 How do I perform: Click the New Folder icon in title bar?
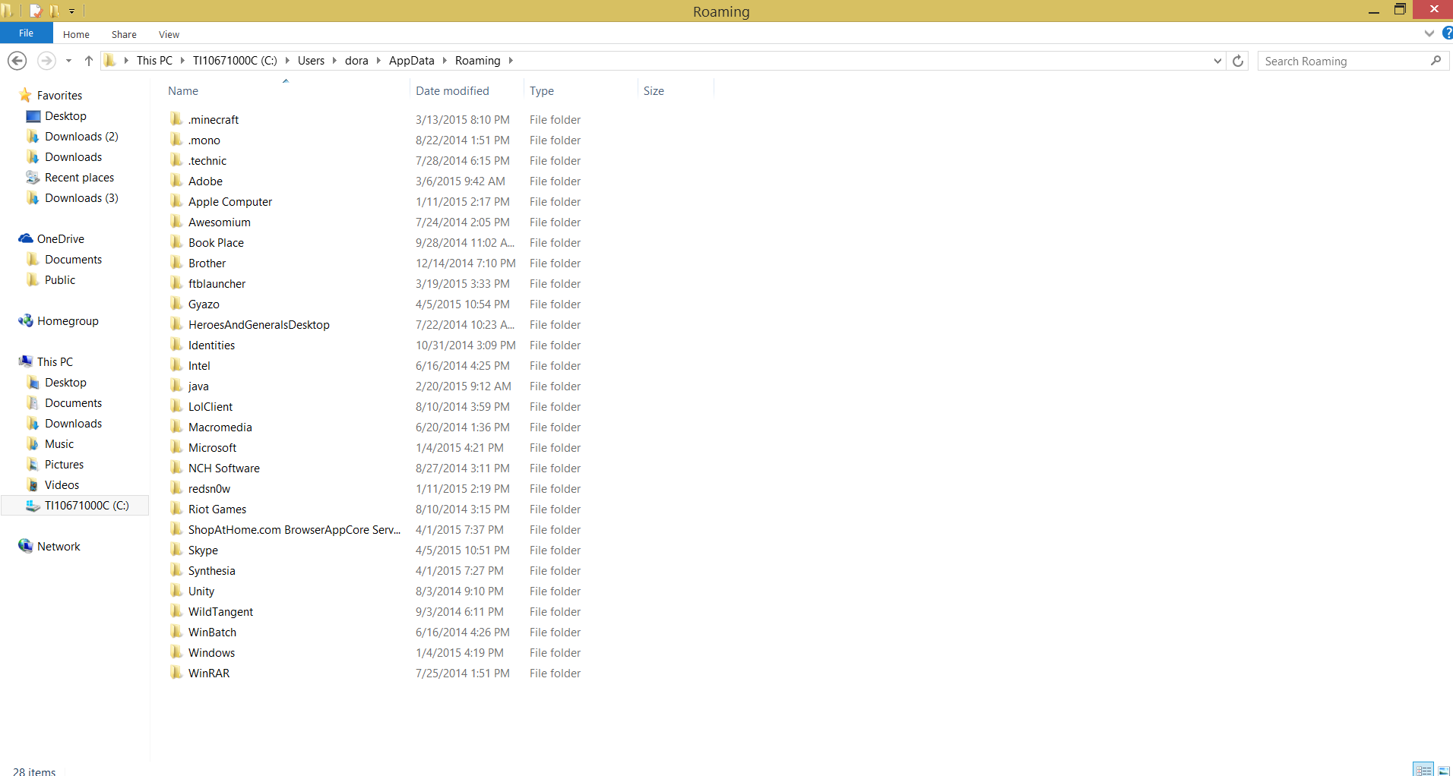[54, 11]
